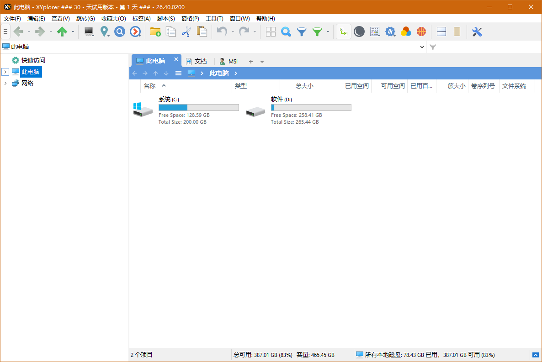Switch to the 文档 tab
Viewport: 542px width, 362px height.
click(197, 62)
